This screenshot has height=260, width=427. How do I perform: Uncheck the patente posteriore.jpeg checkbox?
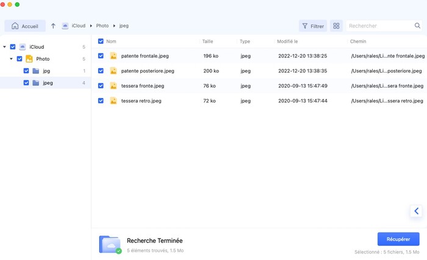[x=101, y=71]
